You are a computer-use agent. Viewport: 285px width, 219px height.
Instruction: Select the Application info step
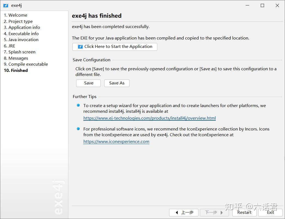click(x=22, y=28)
